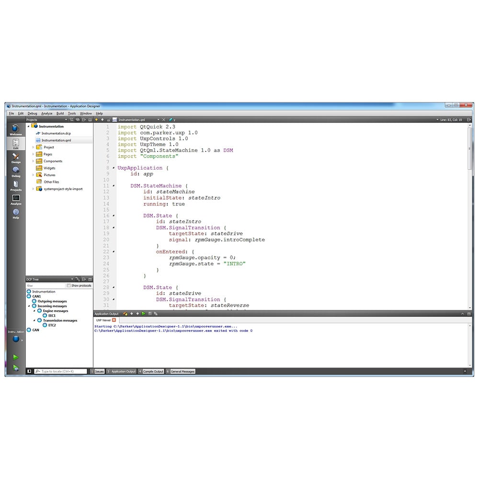Toggle the sidebar visibility button in status bar
The width and height of the screenshot is (479, 479).
click(29, 371)
